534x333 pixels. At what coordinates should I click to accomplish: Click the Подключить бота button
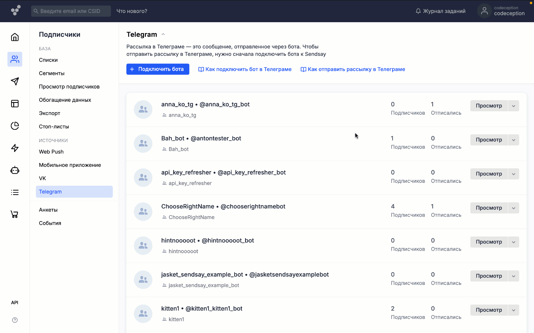(x=158, y=69)
